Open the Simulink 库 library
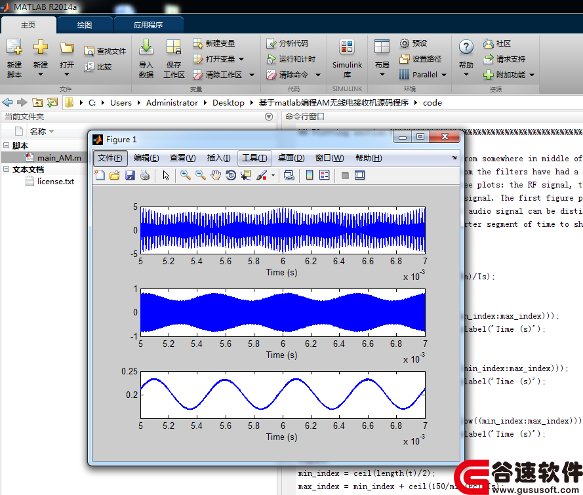This screenshot has height=495, width=583. tap(347, 59)
